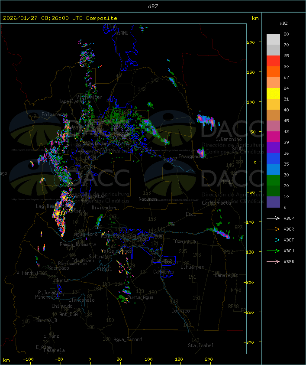The width and height of the screenshot is (306, 365).
Task: Click the Pampa_Diamante map label
Action: (78, 244)
